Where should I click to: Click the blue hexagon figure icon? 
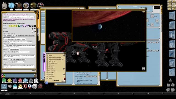pos(30,86)
